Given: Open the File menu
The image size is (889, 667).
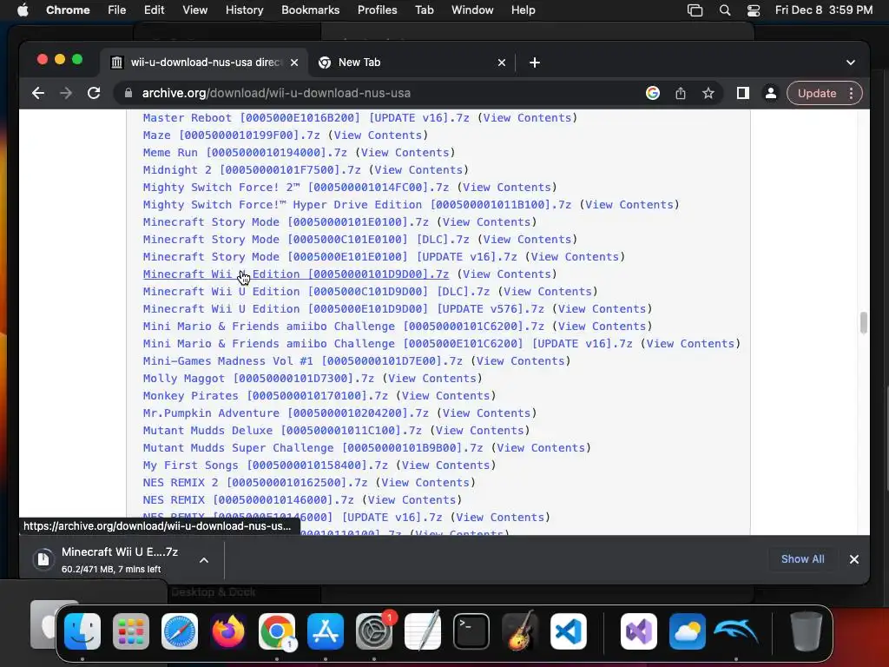Looking at the screenshot, I should click(117, 10).
